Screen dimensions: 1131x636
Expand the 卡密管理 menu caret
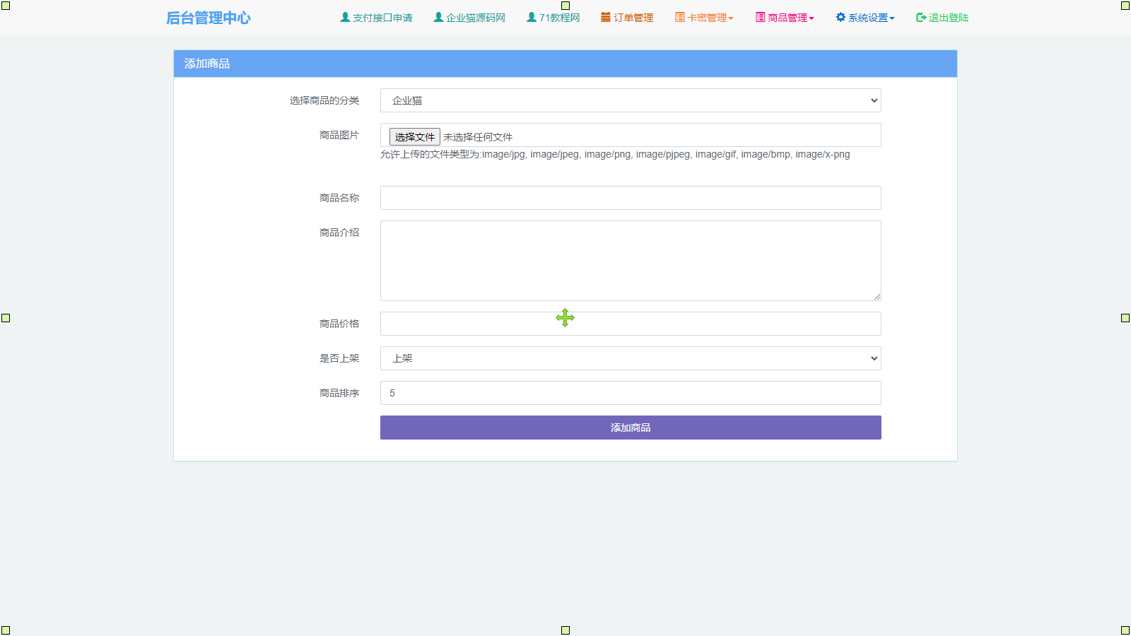tap(731, 18)
